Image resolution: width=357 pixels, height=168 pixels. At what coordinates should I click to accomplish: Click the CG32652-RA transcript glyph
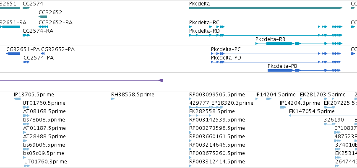click(43, 26)
